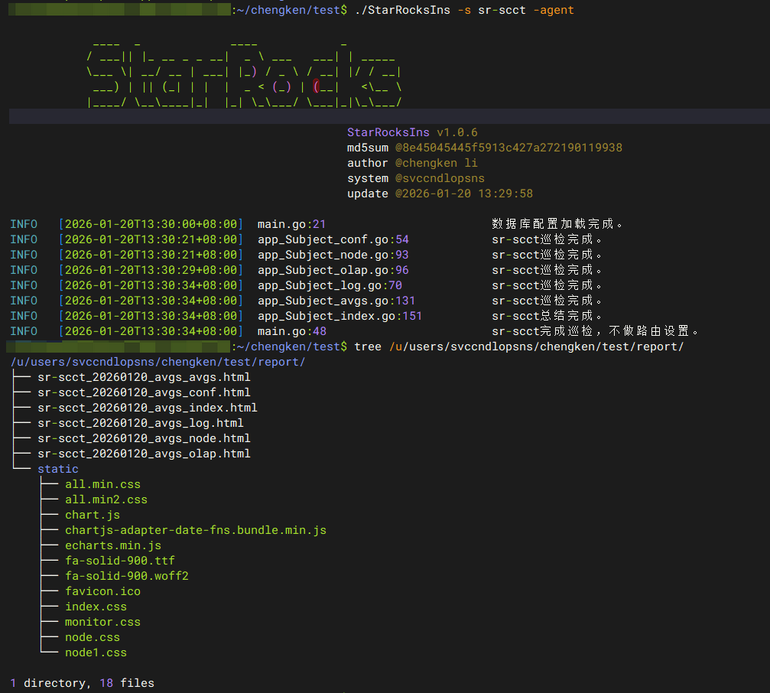Image resolution: width=770 pixels, height=693 pixels.
Task: Click the all.min2.css file name
Action: (x=106, y=499)
